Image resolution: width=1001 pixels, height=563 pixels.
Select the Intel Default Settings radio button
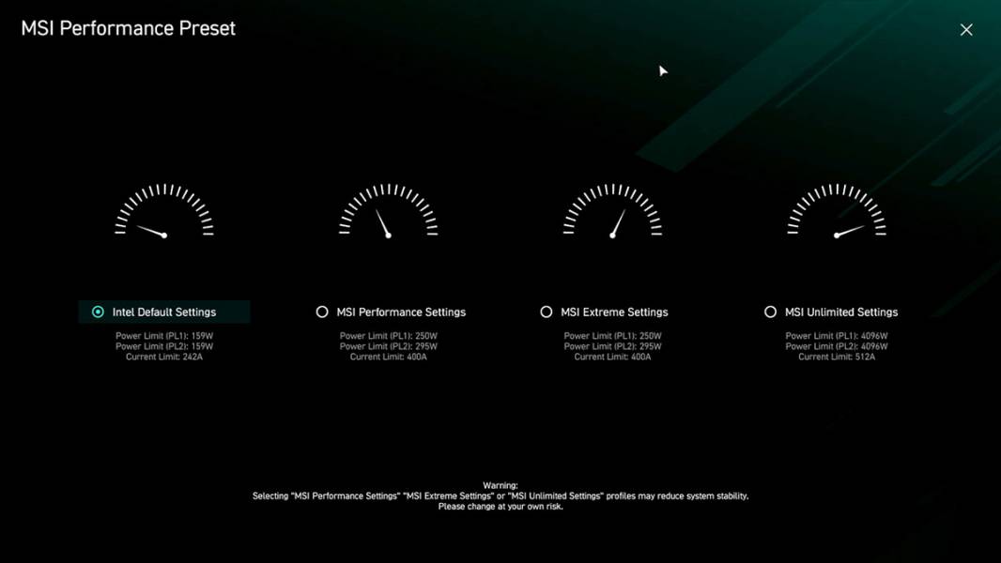(x=98, y=312)
